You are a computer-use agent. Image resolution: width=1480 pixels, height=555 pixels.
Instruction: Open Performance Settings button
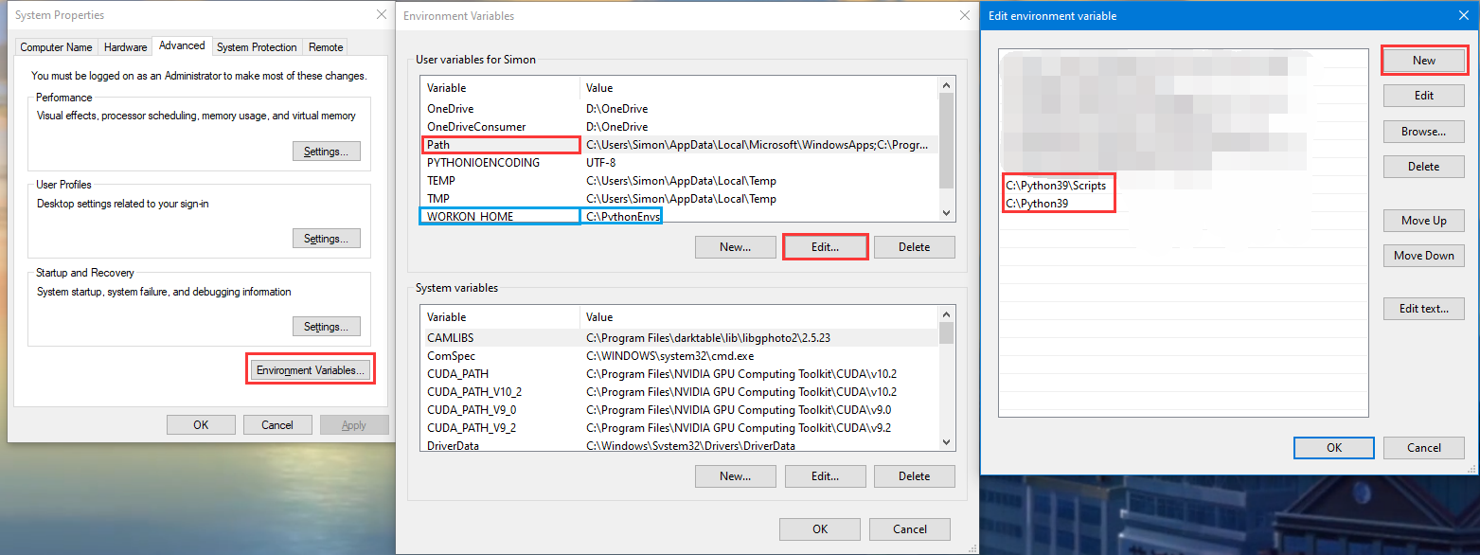326,152
